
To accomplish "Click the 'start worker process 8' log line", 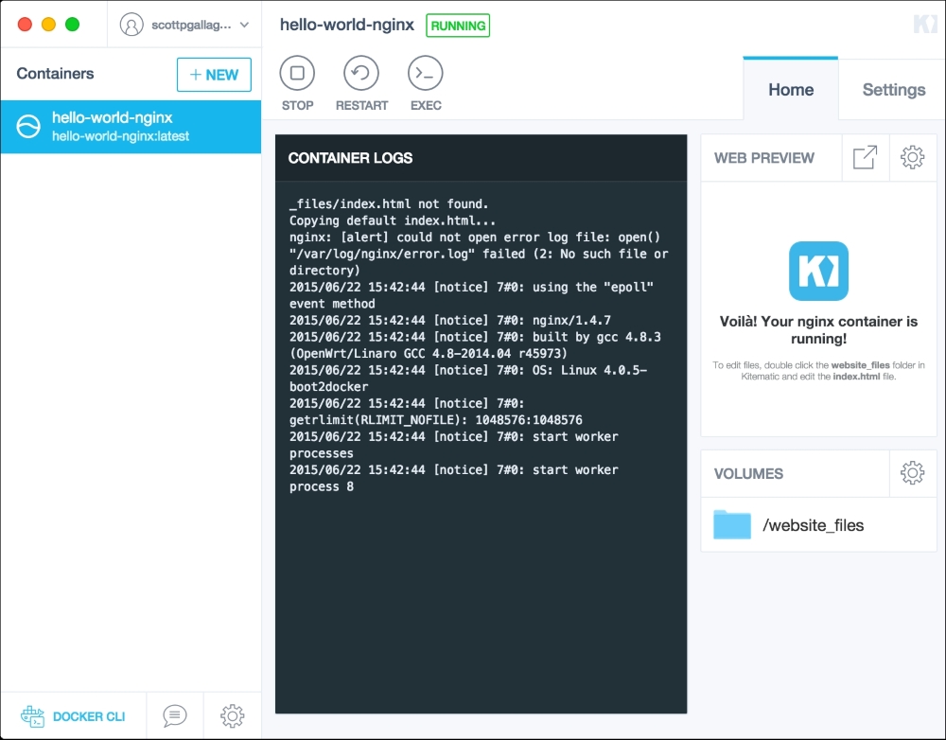I will point(454,478).
